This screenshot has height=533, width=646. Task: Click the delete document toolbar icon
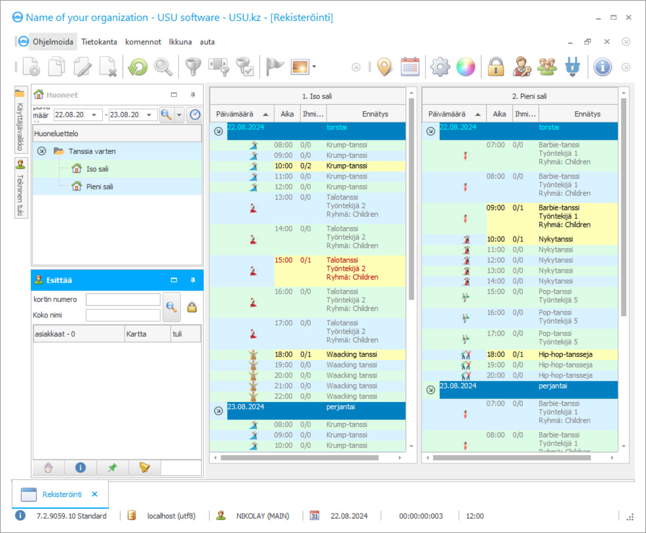pyautogui.click(x=108, y=67)
